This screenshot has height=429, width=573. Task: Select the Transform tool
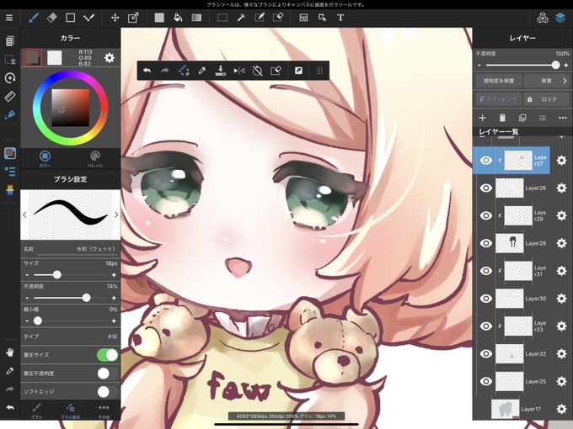click(x=133, y=18)
